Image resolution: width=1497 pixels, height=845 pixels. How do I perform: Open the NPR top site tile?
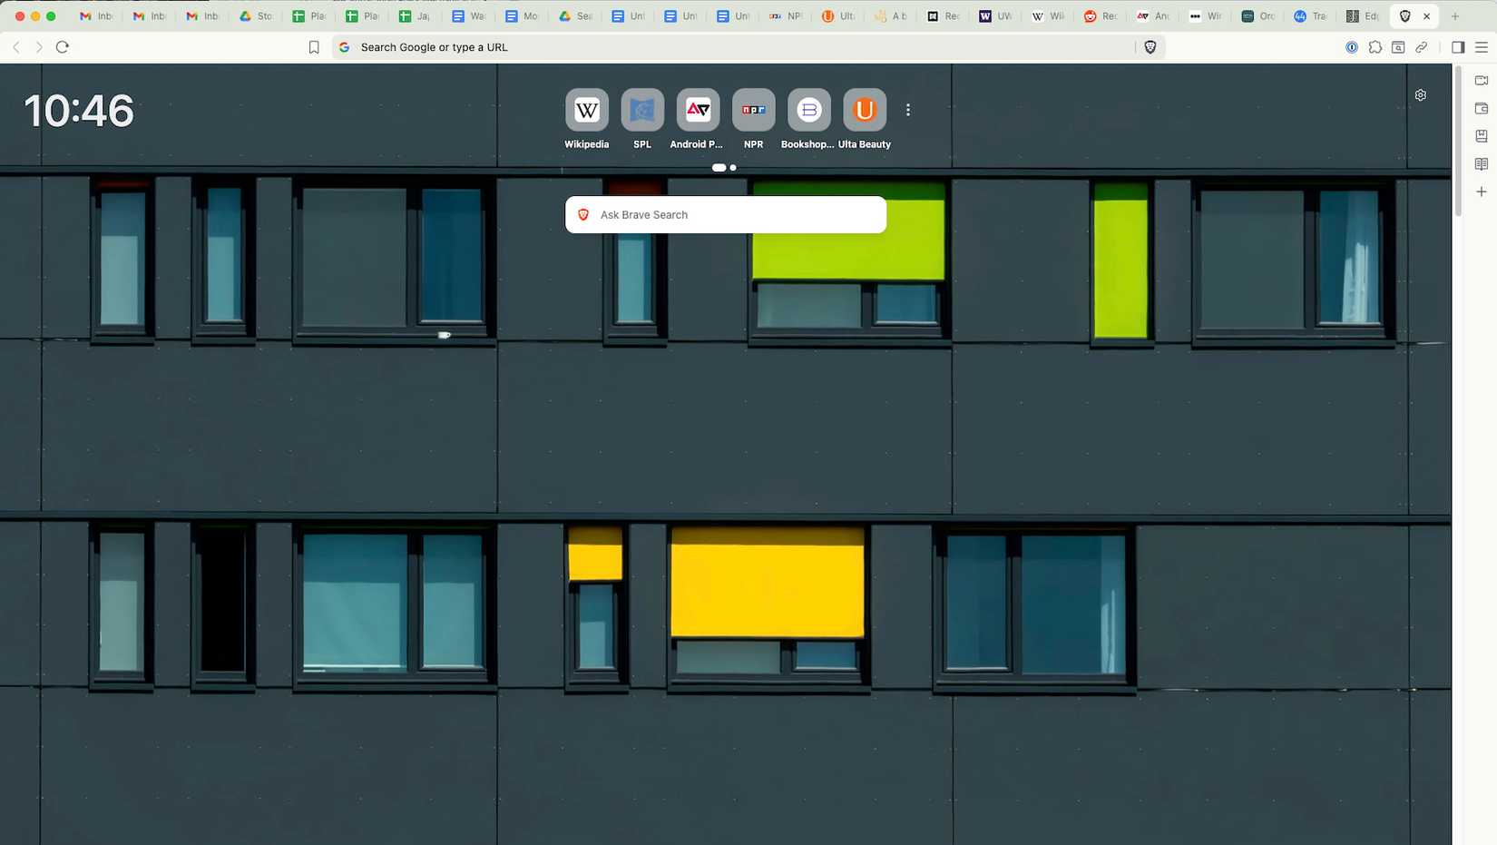click(753, 111)
